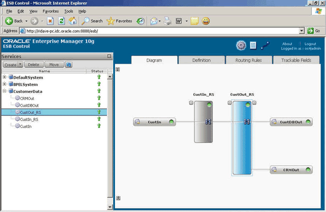Select the CustIn service node in diagram

(x=155, y=122)
